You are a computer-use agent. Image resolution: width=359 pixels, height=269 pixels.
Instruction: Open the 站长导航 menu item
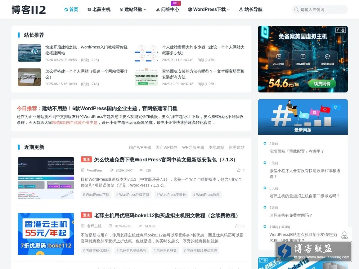[x=251, y=10]
